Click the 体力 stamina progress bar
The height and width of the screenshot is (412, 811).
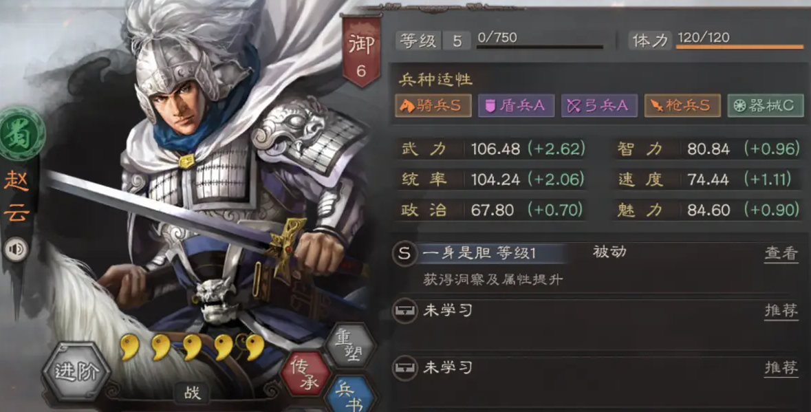tap(739, 47)
